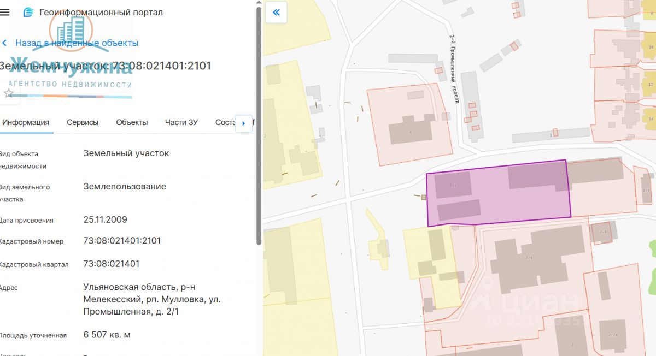The height and width of the screenshot is (356, 656).
Task: Collapse the side panel with the double-chevron button
Action: [x=276, y=13]
